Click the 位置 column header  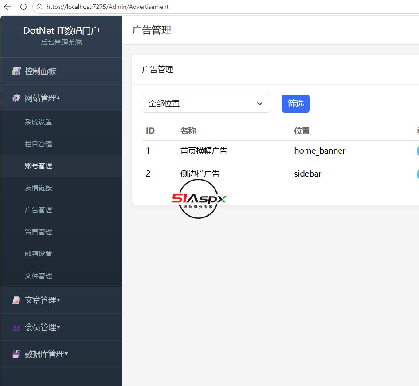pyautogui.click(x=302, y=131)
